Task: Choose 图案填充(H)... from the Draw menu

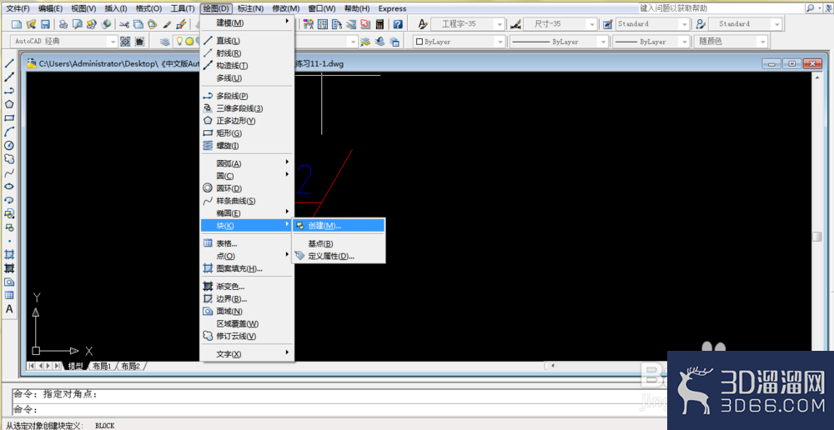Action: point(247,268)
